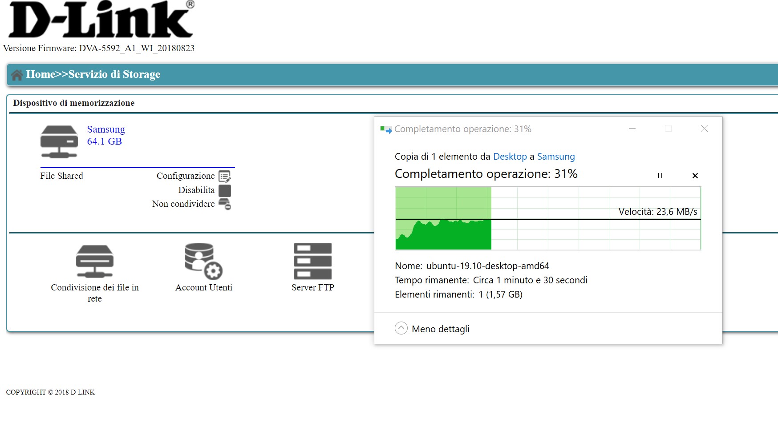
Task: Click the Disabilita square icon
Action: 225,190
